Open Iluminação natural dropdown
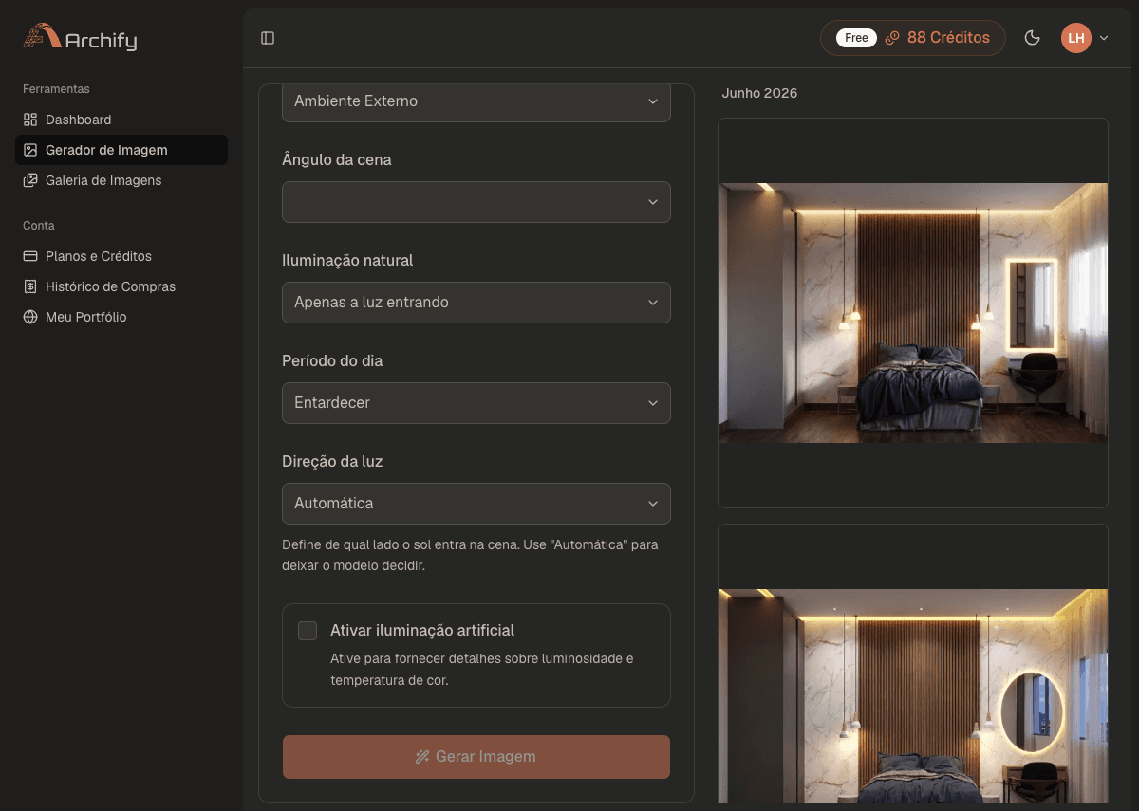Viewport: 1139px width, 811px height. [476, 303]
